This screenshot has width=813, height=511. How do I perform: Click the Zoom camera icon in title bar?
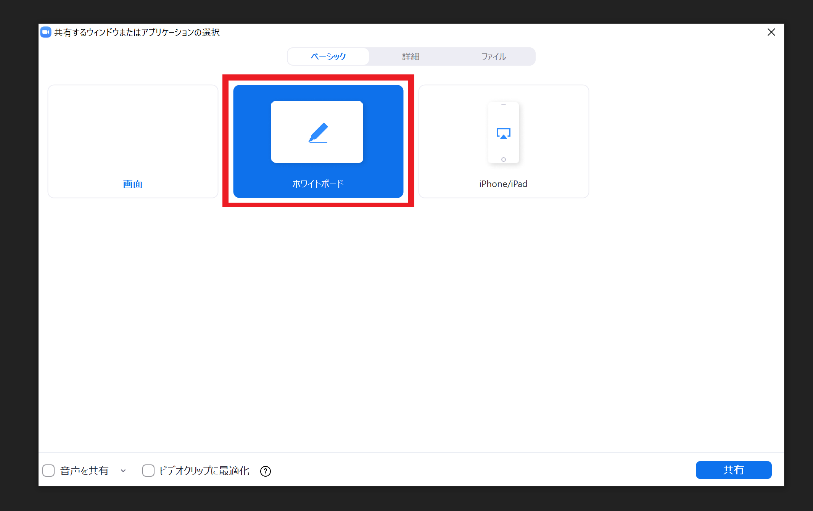[45, 32]
